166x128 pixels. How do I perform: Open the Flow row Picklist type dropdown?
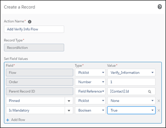90,73
